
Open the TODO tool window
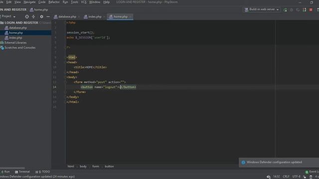42,172
